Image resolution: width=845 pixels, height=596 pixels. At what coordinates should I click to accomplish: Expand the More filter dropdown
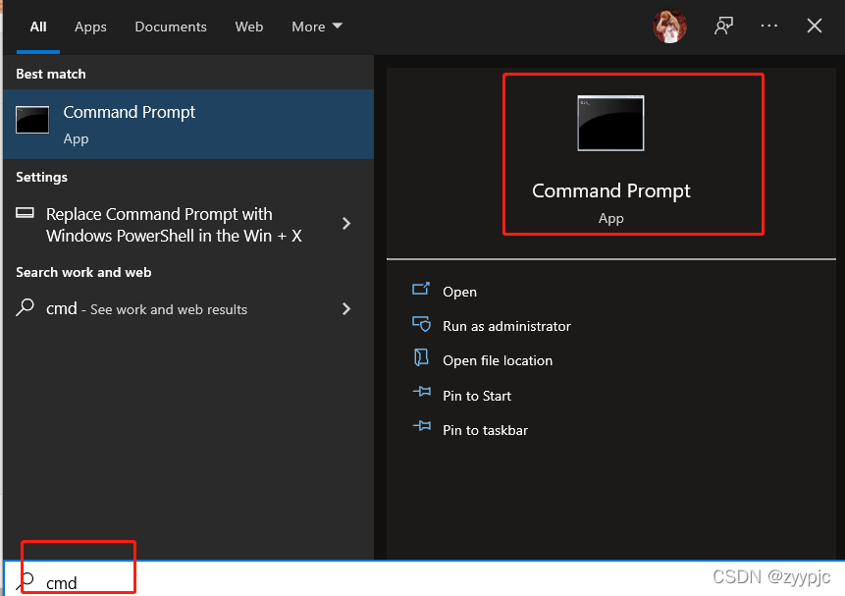pyautogui.click(x=317, y=27)
